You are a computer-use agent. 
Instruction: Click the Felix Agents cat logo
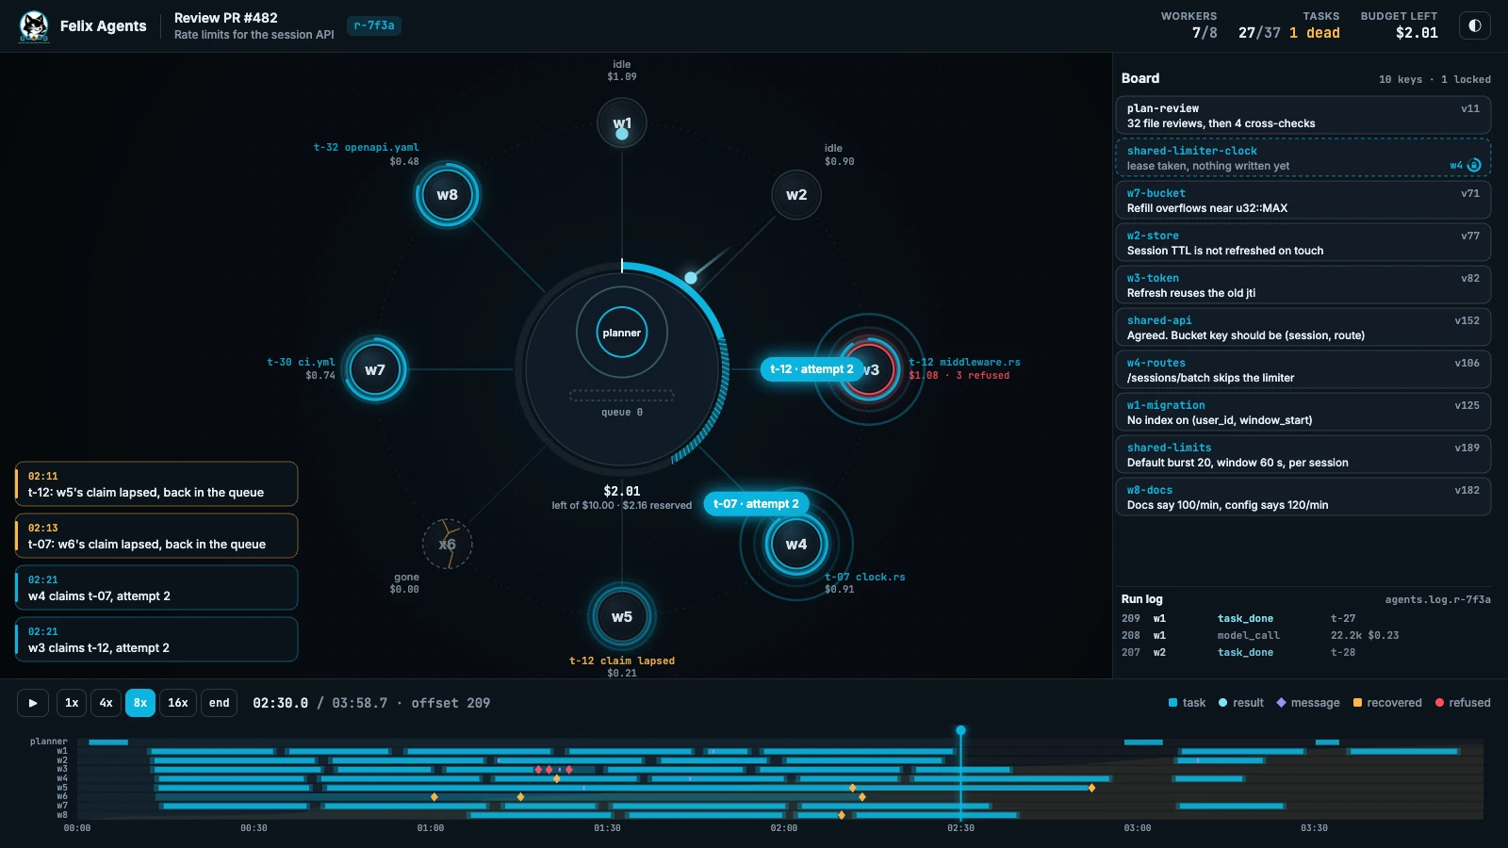pos(34,25)
